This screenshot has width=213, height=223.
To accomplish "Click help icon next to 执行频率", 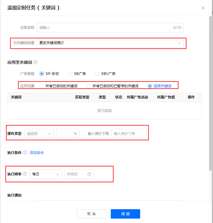I will (x=25, y=174).
